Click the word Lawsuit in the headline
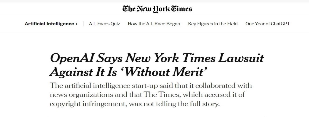This screenshot has width=309, height=117. [242, 59]
